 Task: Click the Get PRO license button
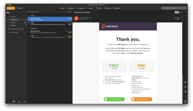click(x=142, y=99)
